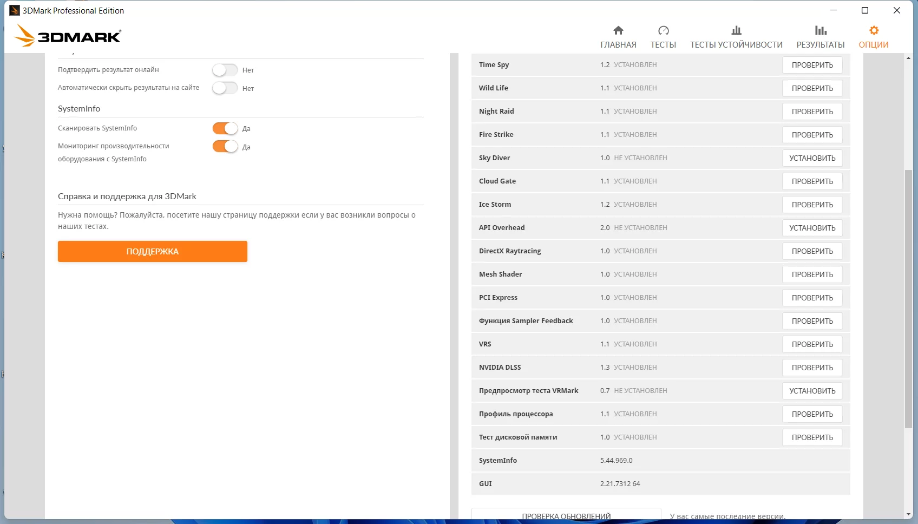Screen dimensions: 918x524
Task: Toggle Автоматически скрыть результаты на сайте switch
Action: click(225, 88)
